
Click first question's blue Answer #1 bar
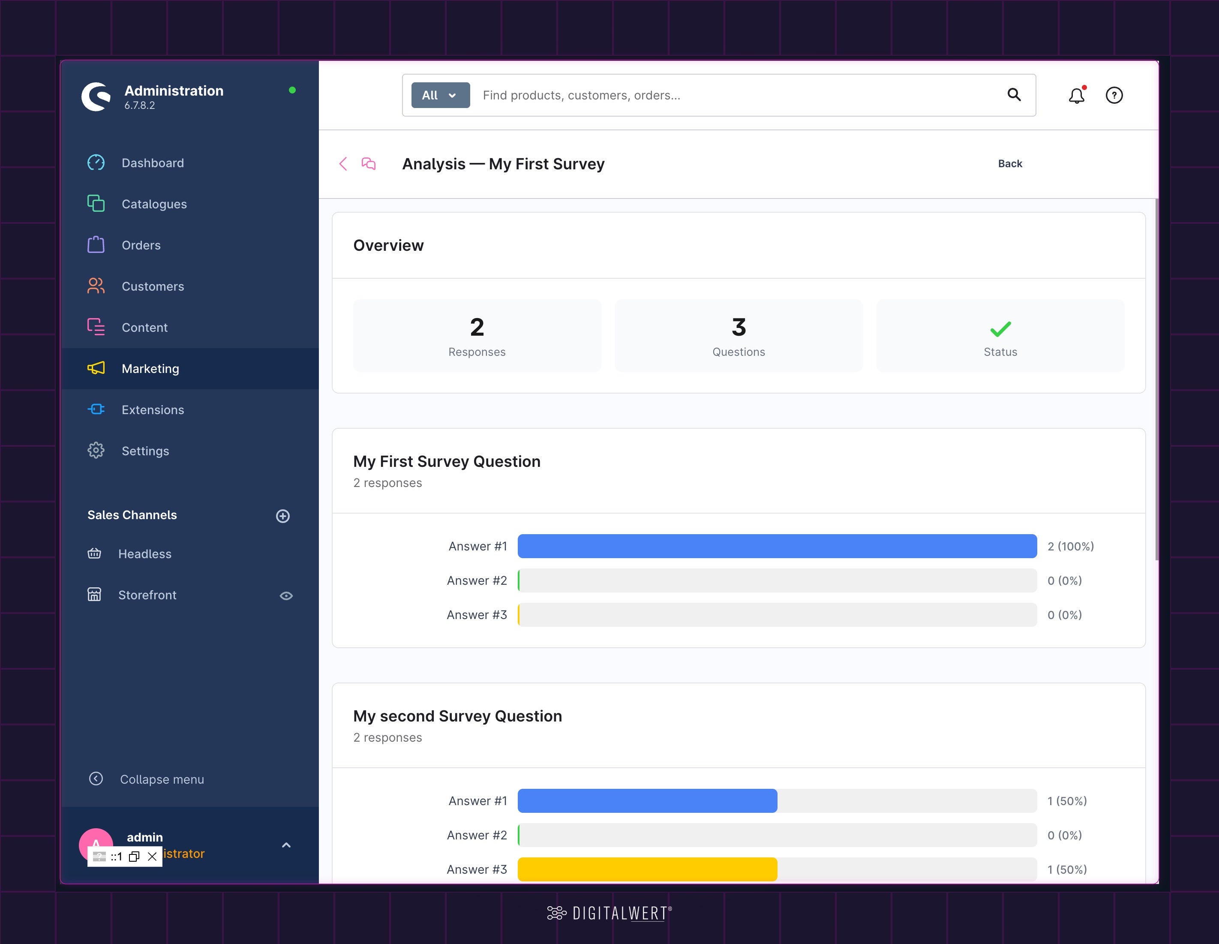777,546
